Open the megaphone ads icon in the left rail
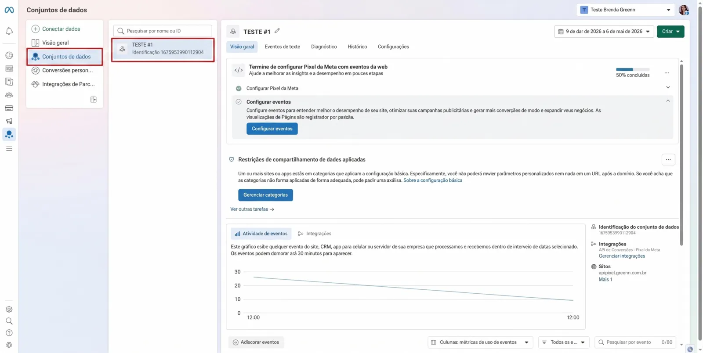 pyautogui.click(x=9, y=121)
